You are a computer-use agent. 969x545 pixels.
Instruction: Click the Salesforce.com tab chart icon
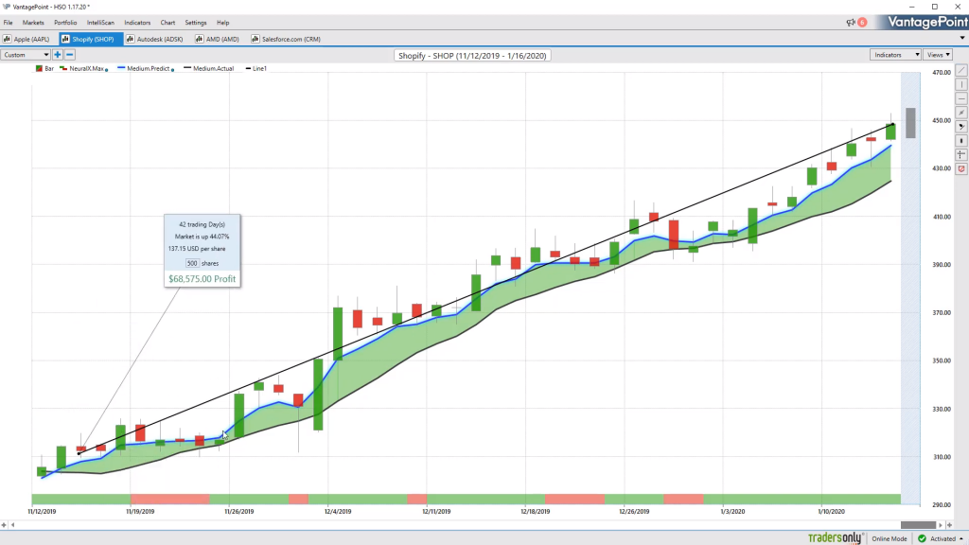click(x=255, y=39)
